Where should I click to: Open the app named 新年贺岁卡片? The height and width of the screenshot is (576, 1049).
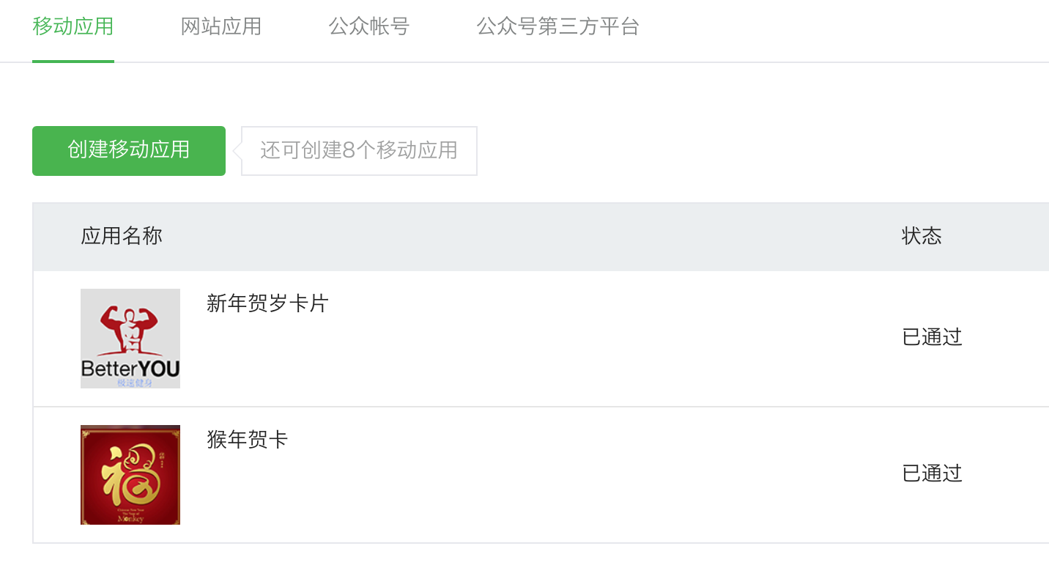[x=267, y=303]
